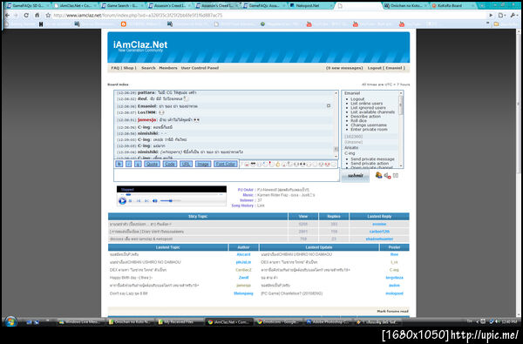523x344 pixels.
Task: Click Mark forums read
Action: pos(392,311)
